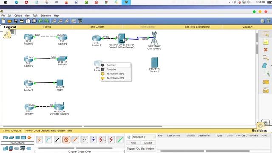Choose Auxiliary port in popup menu
272x153 pixels.
[116, 65]
